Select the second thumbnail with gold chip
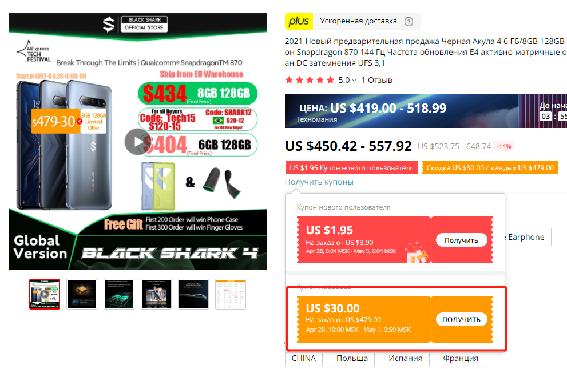The height and width of the screenshot is (369, 567). point(82,294)
